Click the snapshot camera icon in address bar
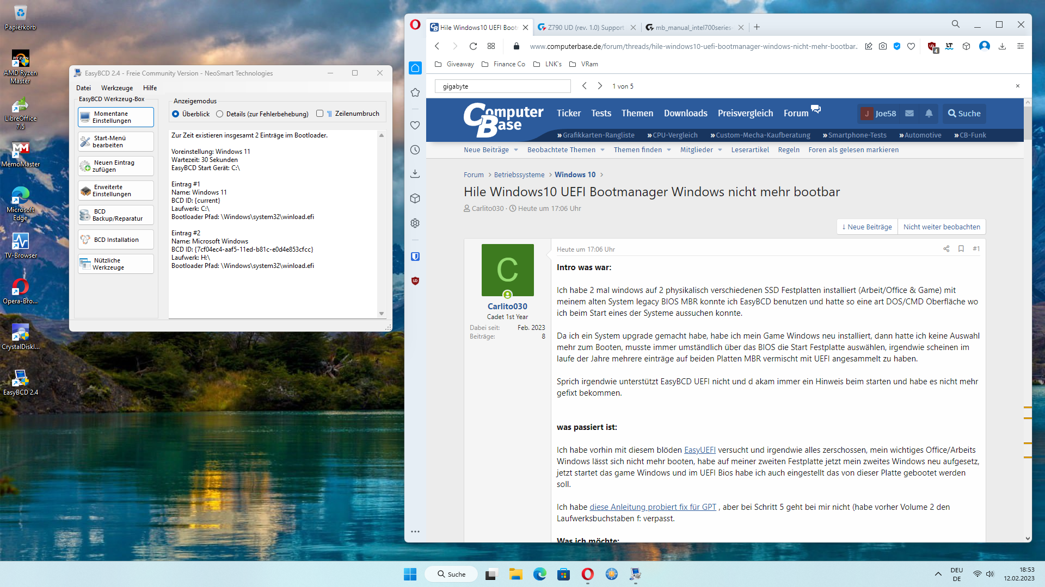Screen dimensions: 1045x587 point(883,46)
